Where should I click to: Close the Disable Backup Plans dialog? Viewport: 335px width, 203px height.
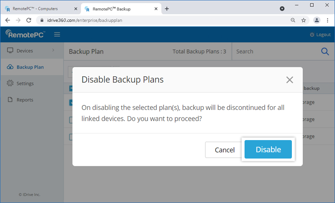point(289,80)
